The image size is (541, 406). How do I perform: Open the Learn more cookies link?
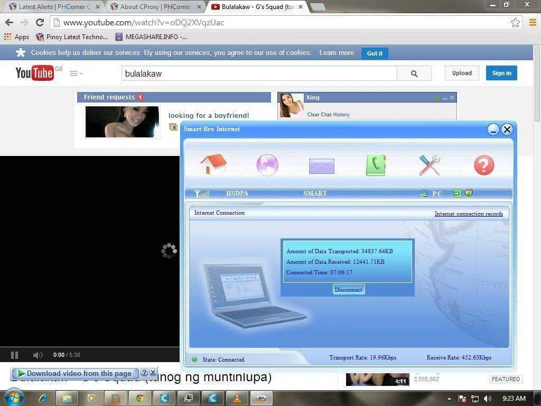(337, 52)
